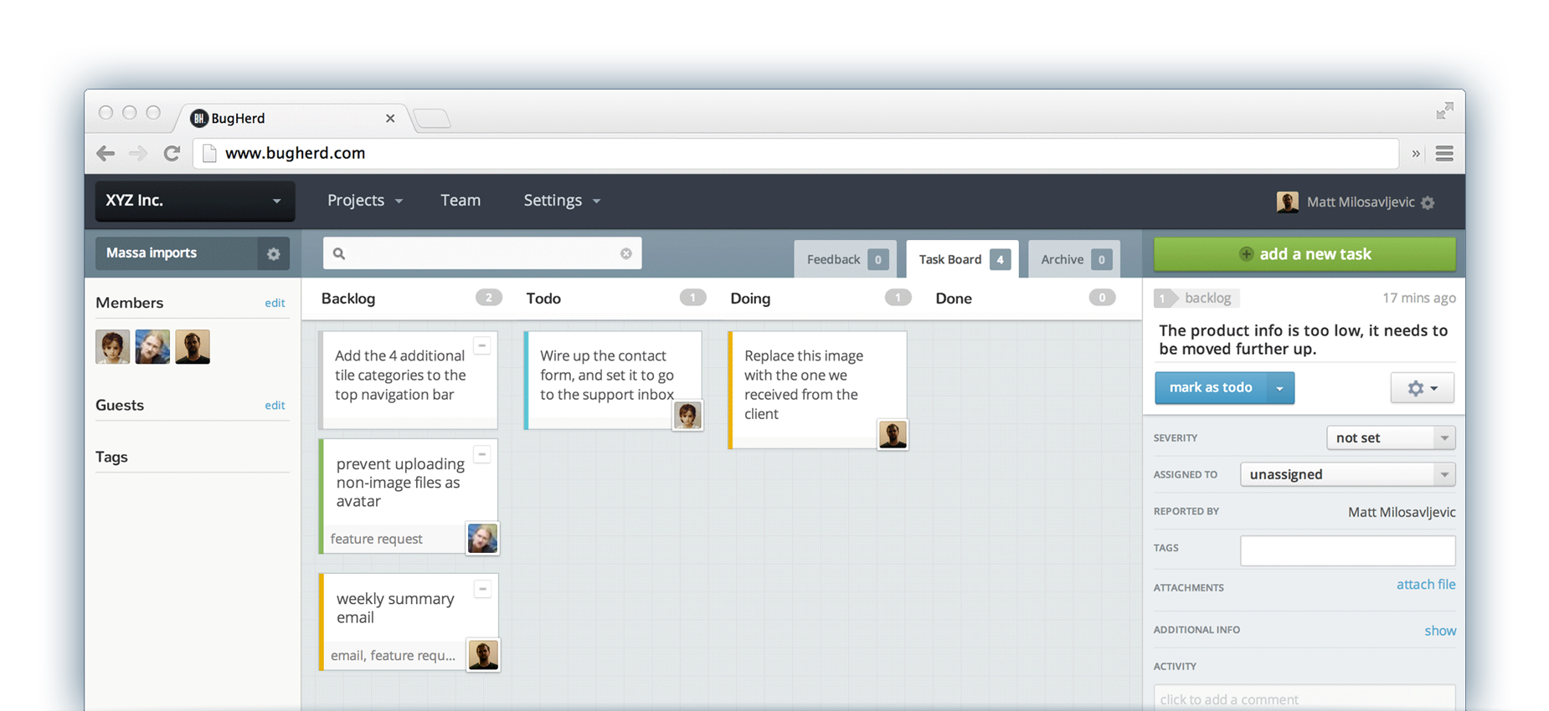Image resolution: width=1549 pixels, height=711 pixels.
Task: Select the third member avatar in Members
Action: [193, 347]
